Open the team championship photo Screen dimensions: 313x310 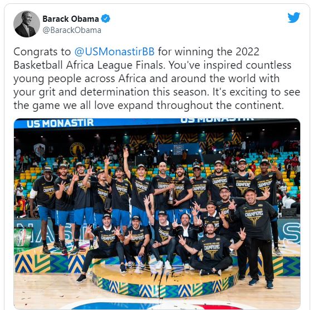pyautogui.click(x=157, y=214)
